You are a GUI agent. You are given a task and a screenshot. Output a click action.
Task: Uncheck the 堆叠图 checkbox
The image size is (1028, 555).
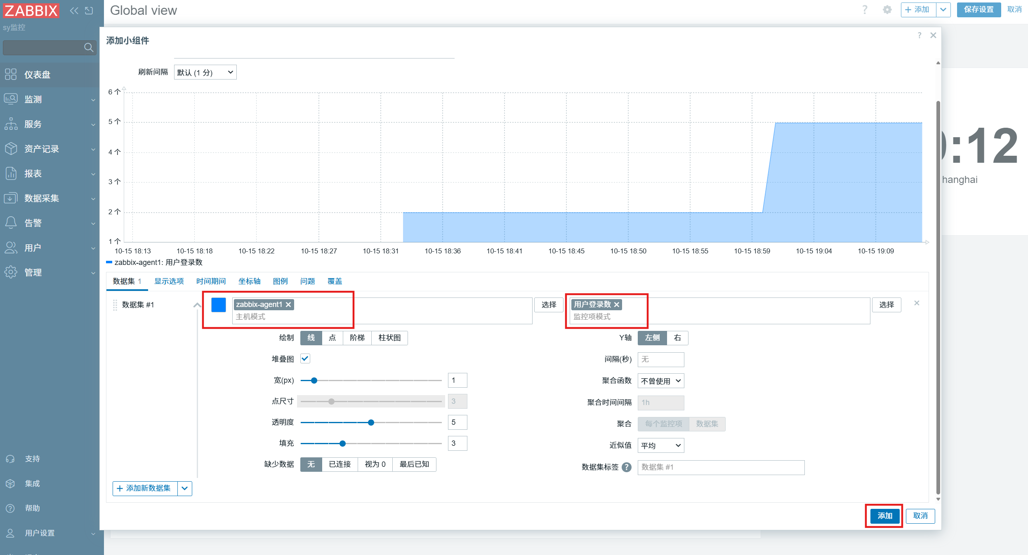coord(305,358)
